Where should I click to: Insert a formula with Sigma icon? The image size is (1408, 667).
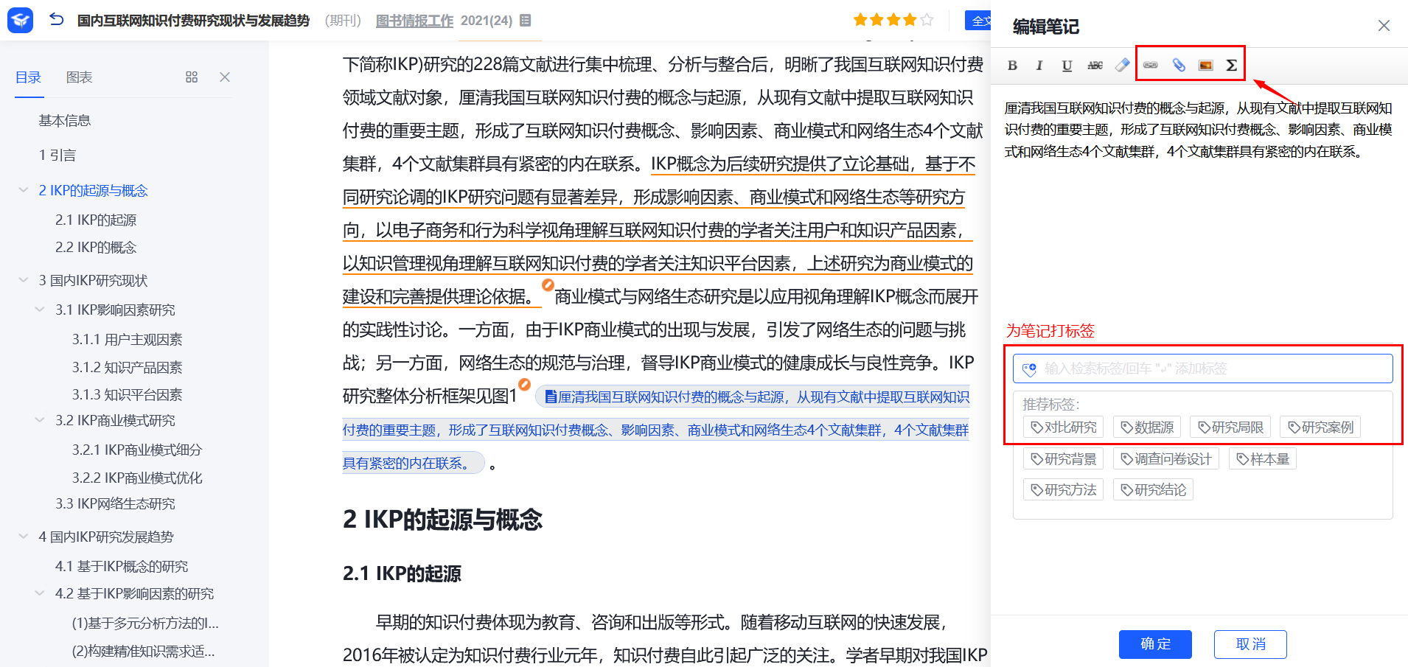pos(1231,66)
